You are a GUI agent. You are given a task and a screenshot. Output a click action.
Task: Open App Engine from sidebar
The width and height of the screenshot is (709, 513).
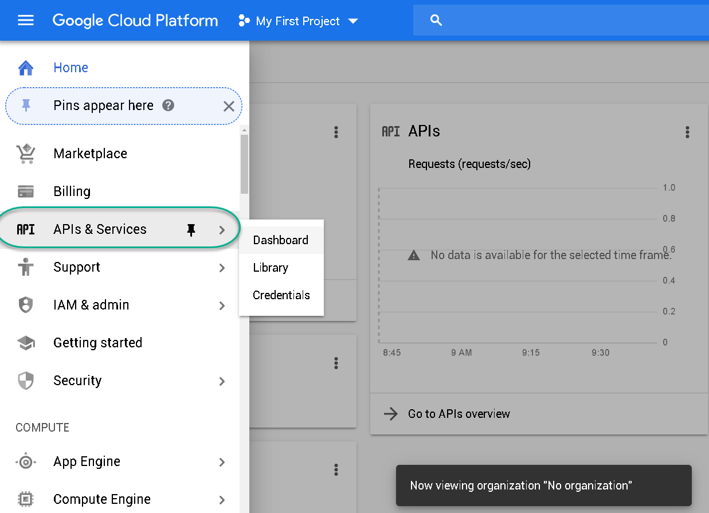coord(87,461)
